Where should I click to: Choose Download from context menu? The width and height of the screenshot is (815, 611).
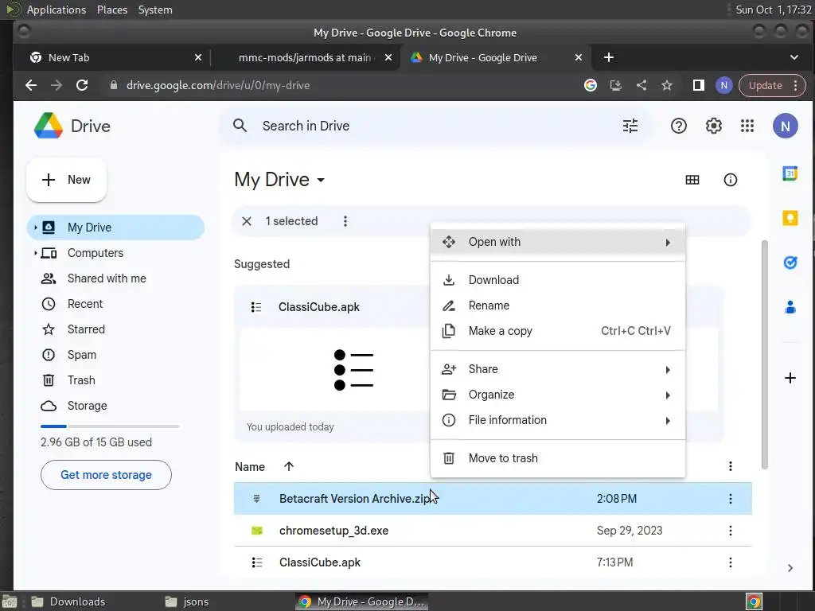tap(558, 280)
